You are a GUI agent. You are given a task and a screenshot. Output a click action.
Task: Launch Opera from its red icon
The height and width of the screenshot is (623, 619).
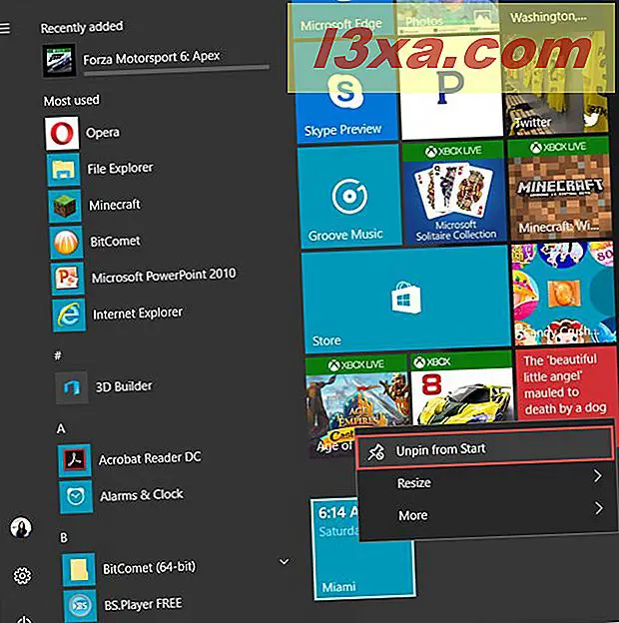point(62,133)
